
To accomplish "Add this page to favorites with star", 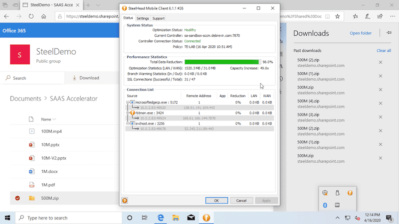I will [338, 16].
